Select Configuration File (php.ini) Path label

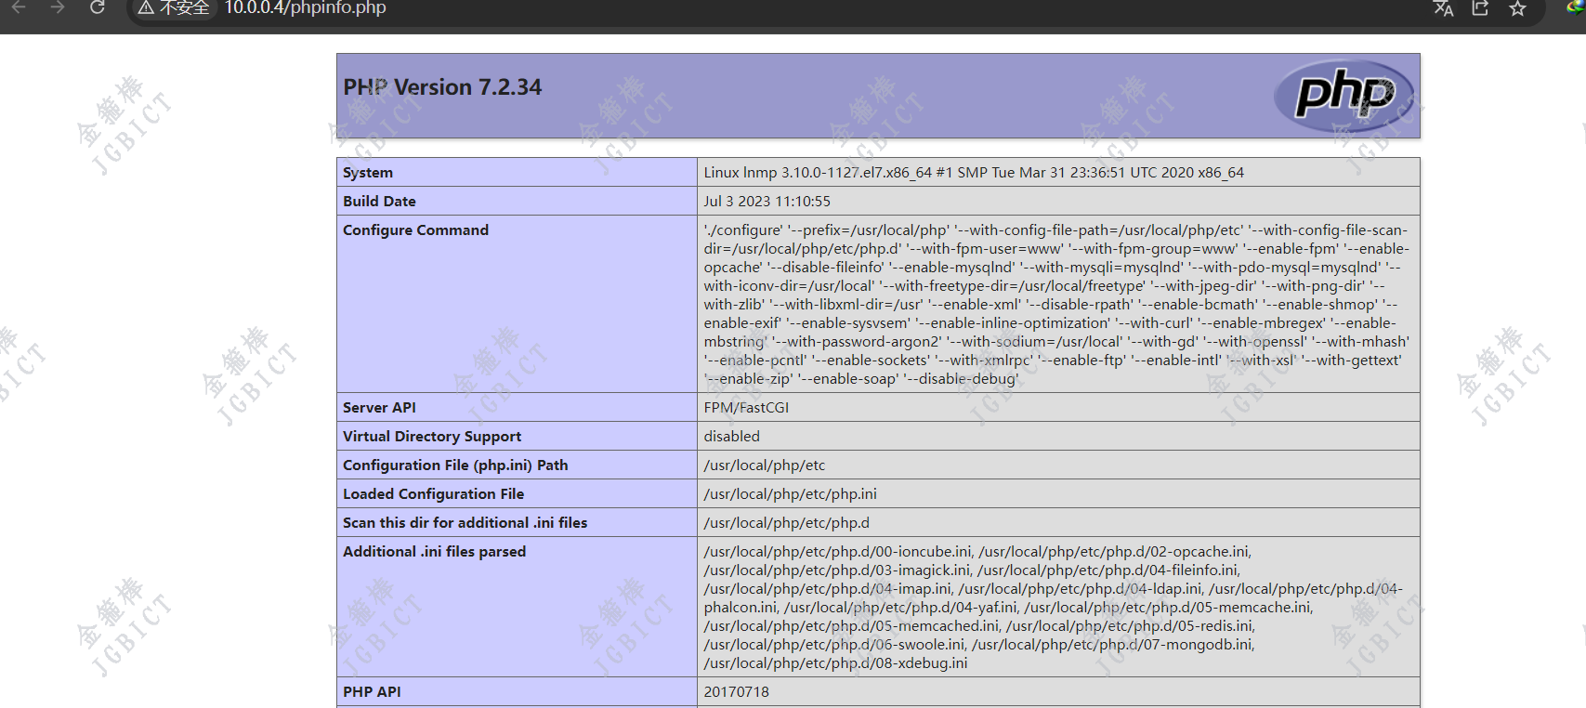tap(455, 465)
